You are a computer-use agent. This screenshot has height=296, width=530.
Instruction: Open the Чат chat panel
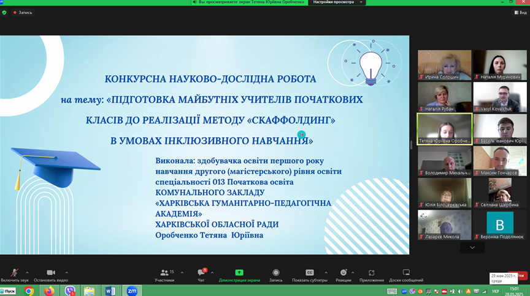(x=201, y=275)
